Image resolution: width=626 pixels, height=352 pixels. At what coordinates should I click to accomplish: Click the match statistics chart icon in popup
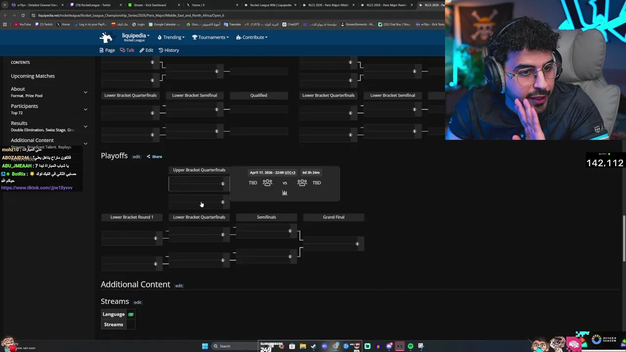click(x=285, y=193)
